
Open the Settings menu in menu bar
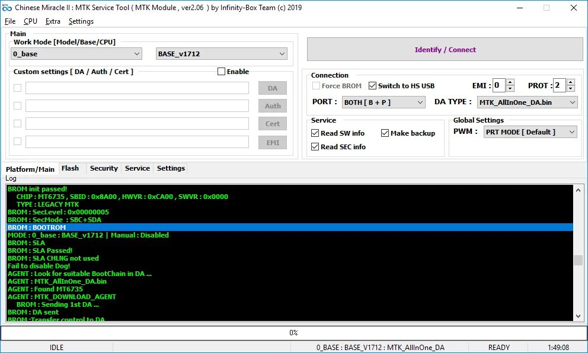click(x=81, y=21)
